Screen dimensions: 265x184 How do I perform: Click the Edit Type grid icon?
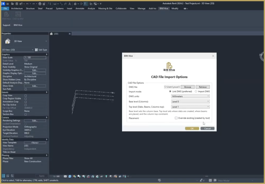click(x=36, y=50)
